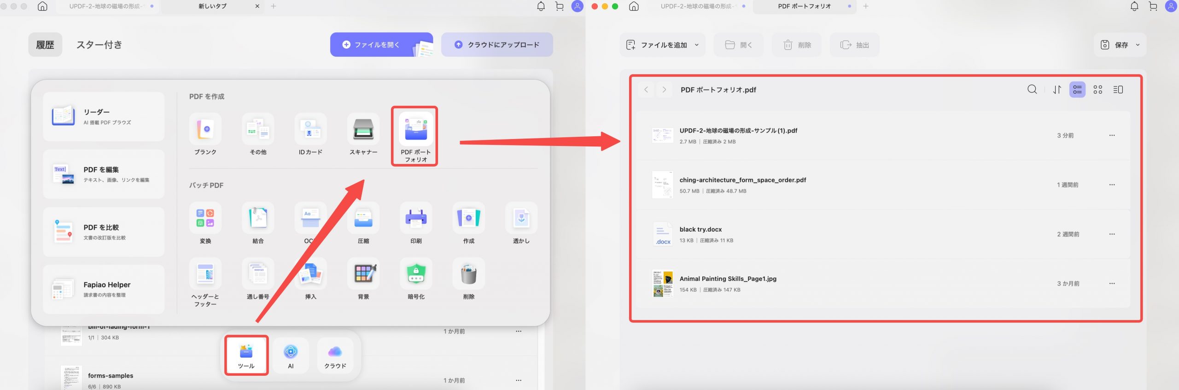This screenshot has height=390, width=1179.
Task: Click the 抽出 button in portfolio toolbar
Action: coord(854,45)
